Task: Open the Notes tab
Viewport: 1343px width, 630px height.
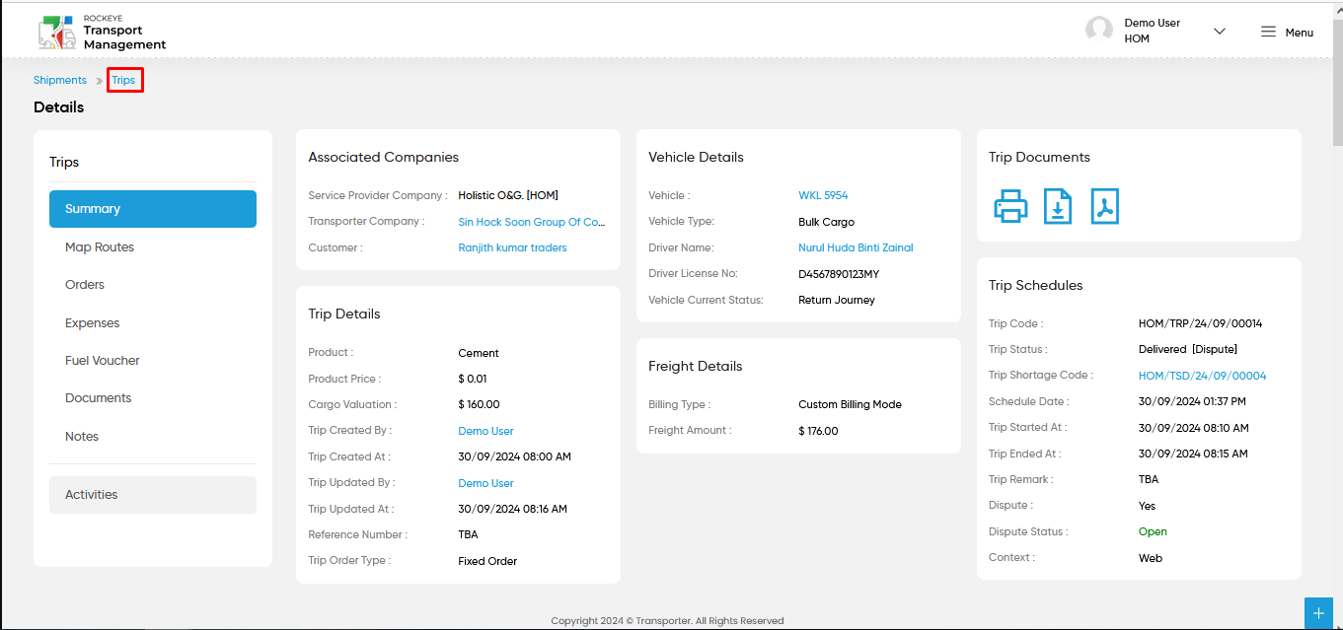Action: point(153,437)
